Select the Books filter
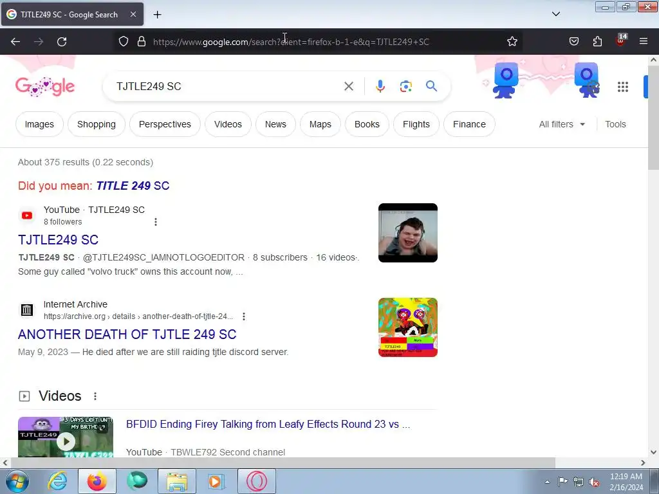Image resolution: width=659 pixels, height=494 pixels. [x=367, y=124]
